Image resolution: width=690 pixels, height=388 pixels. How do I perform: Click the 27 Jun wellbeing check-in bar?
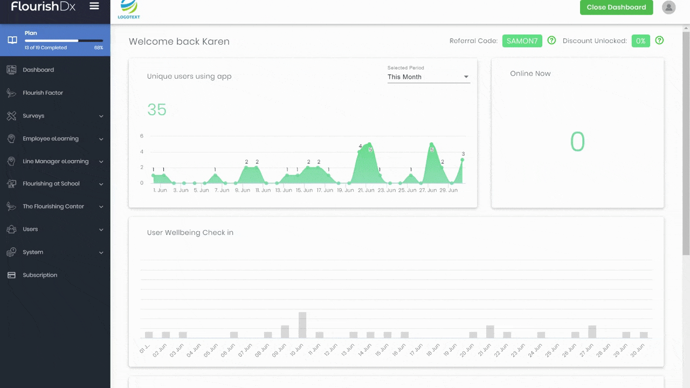592,331
